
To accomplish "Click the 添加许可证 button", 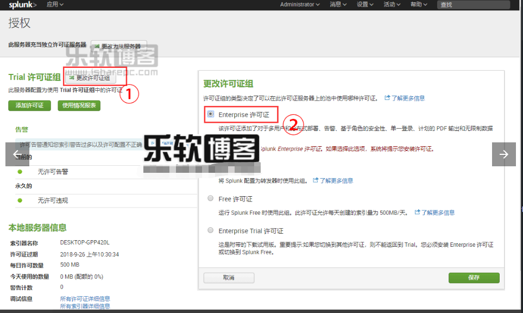I will [29, 105].
